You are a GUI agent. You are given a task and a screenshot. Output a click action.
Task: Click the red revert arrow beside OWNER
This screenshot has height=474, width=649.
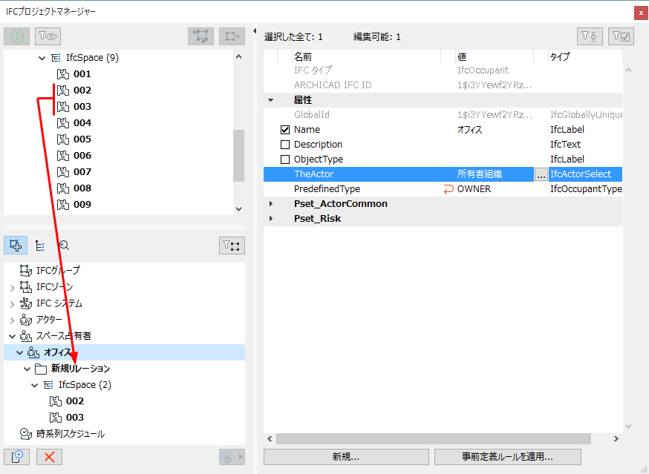point(449,189)
